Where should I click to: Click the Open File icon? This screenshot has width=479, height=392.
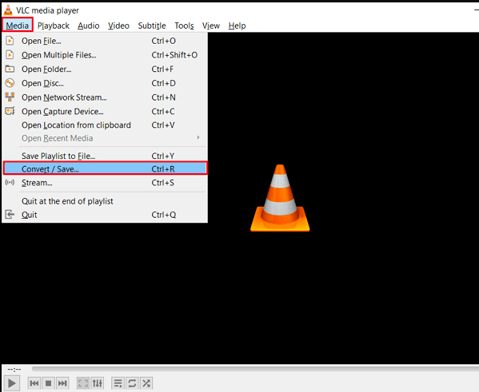tap(10, 41)
